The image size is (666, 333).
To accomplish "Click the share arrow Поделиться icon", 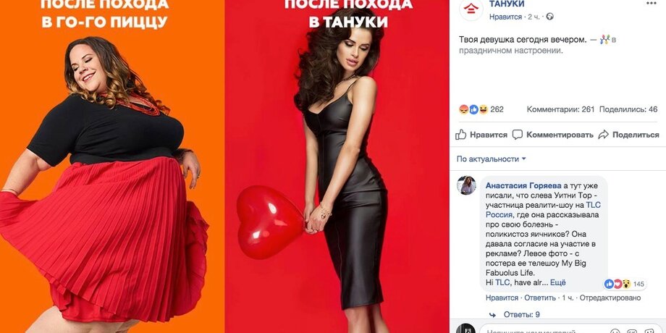I will coord(603,135).
